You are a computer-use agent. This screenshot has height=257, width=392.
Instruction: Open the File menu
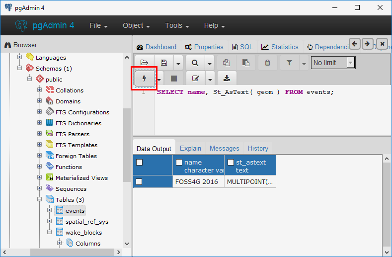tap(98, 25)
